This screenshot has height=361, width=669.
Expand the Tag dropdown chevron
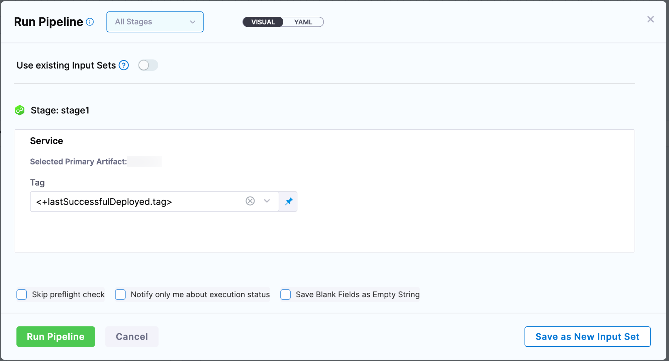267,201
